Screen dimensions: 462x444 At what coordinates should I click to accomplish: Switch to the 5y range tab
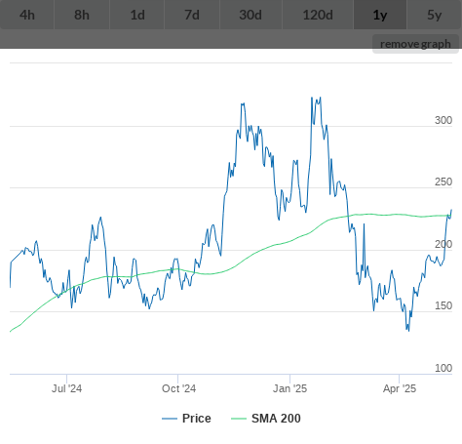click(435, 15)
